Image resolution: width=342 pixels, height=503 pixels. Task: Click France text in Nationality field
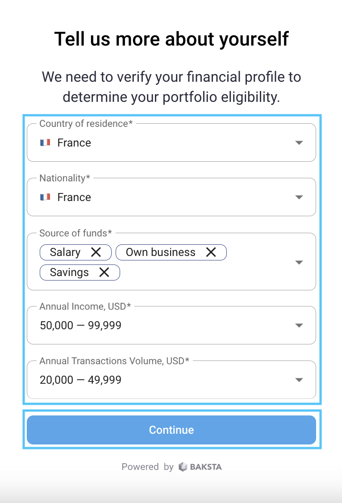74,197
